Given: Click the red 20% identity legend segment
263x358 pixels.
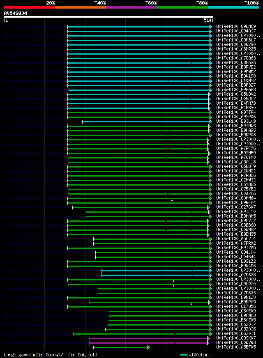Looking at the screenshot, I should (x=30, y=7).
